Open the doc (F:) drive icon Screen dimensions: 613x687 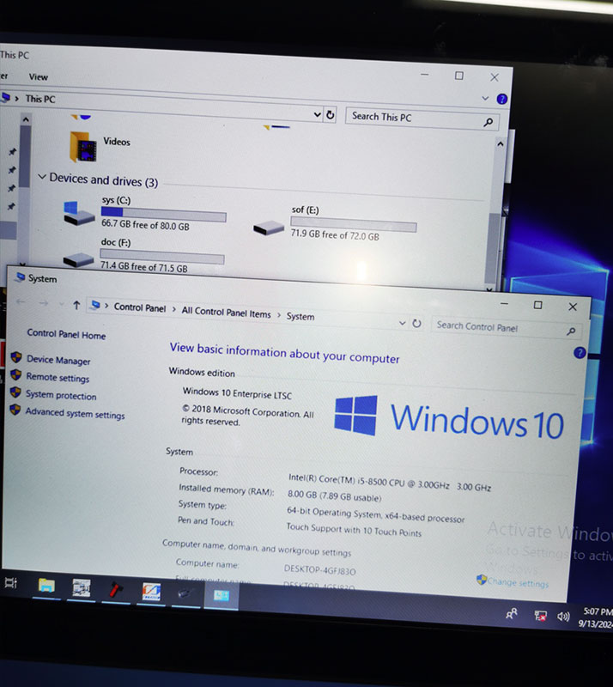78,258
